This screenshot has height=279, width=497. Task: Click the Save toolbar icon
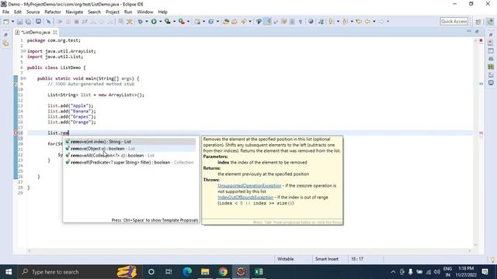pos(19,22)
